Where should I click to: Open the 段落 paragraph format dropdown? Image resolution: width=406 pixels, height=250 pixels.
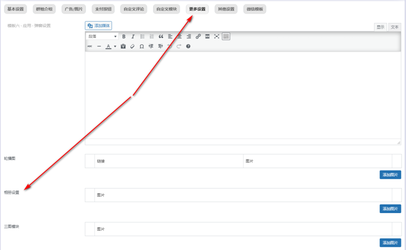point(102,37)
